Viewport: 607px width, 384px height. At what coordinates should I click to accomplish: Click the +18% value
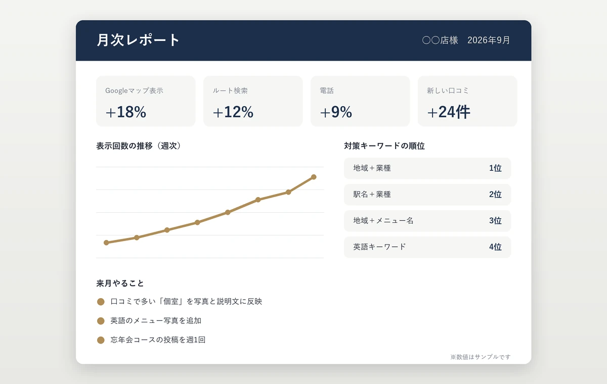(x=126, y=112)
